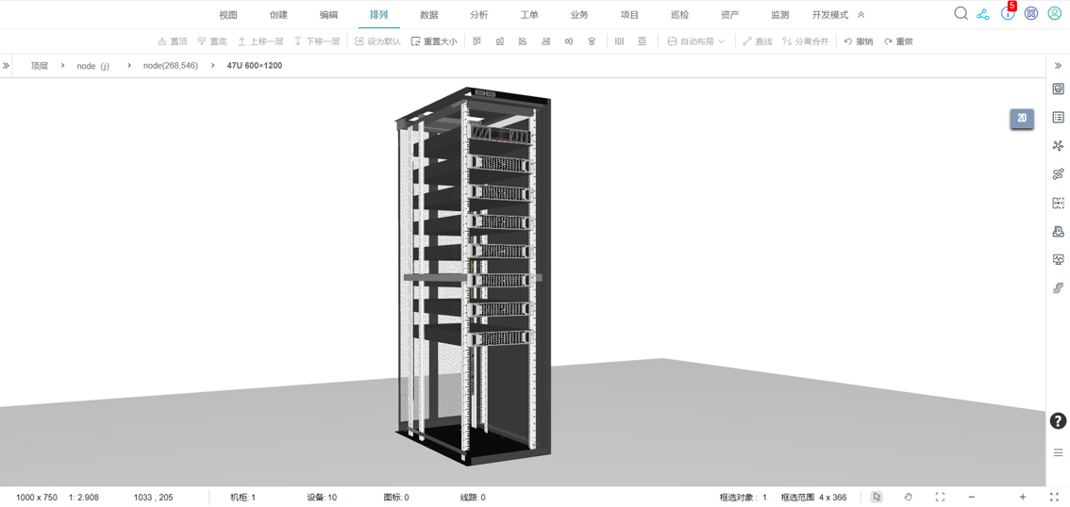Viewport: 1070px width, 507px height.
Task: Switch to the 视图 tab
Action: coord(228,15)
